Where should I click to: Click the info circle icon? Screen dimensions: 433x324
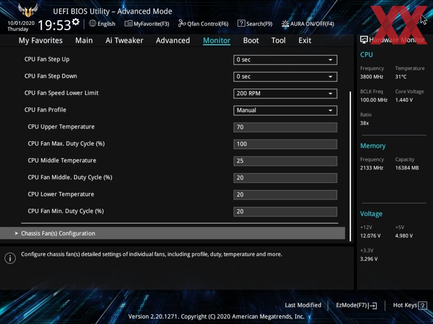(10, 258)
